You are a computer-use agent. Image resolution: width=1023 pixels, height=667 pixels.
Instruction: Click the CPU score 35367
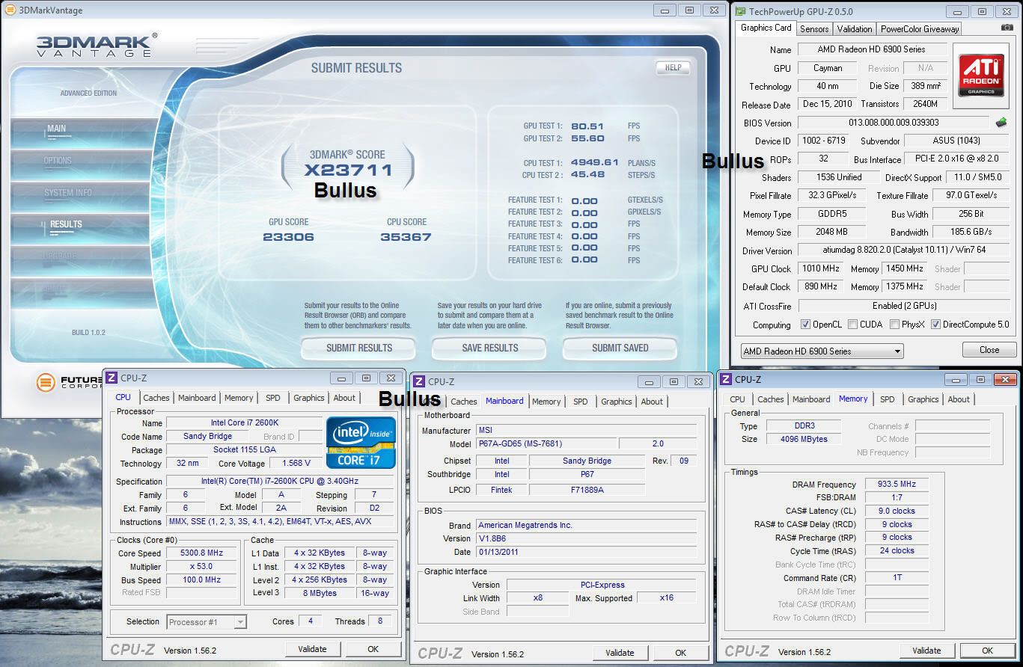[406, 237]
